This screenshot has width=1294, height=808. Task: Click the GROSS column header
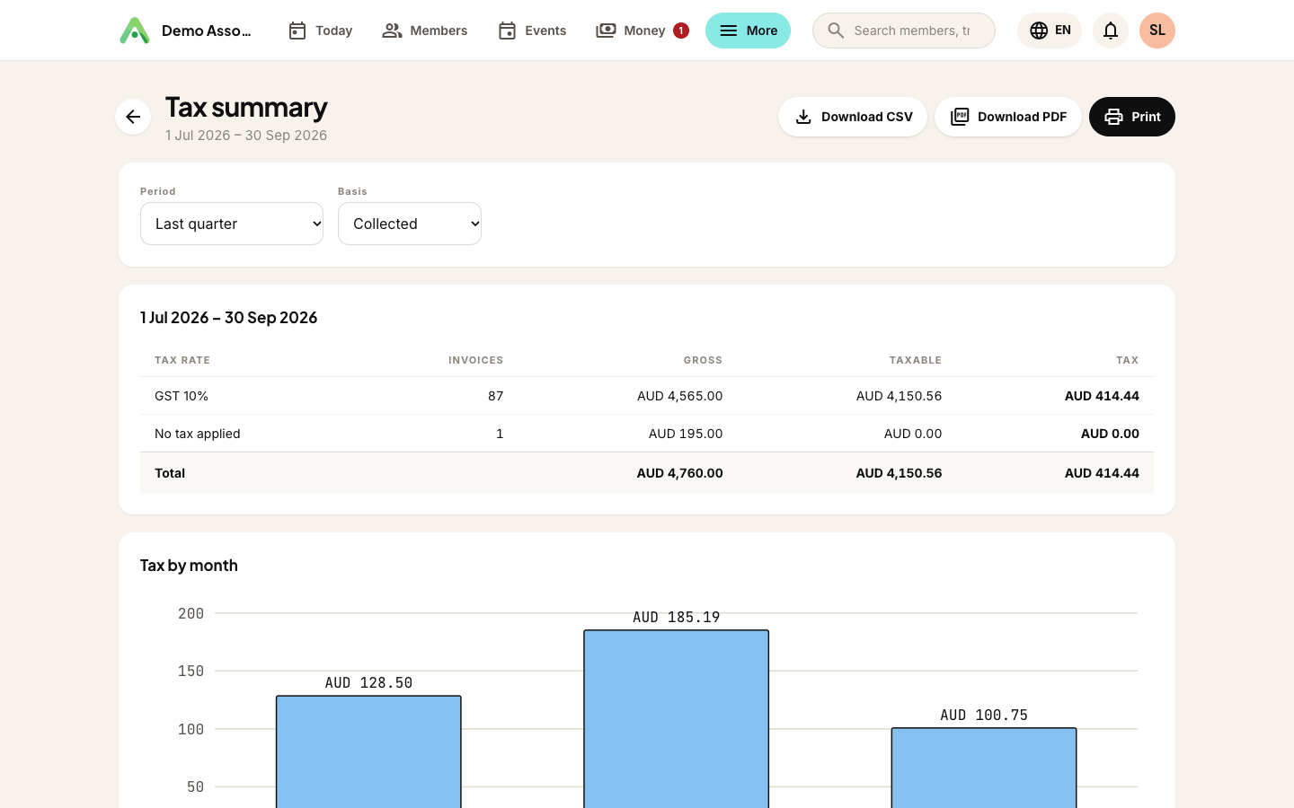(x=703, y=360)
